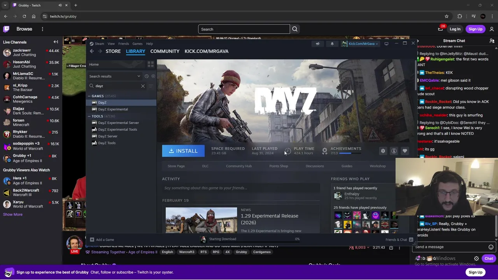Bookmark this page with the star icon
The width and height of the screenshot is (498, 280).
pyautogui.click(x=447, y=16)
